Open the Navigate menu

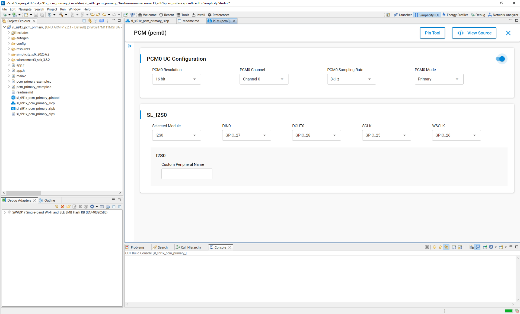[25, 9]
